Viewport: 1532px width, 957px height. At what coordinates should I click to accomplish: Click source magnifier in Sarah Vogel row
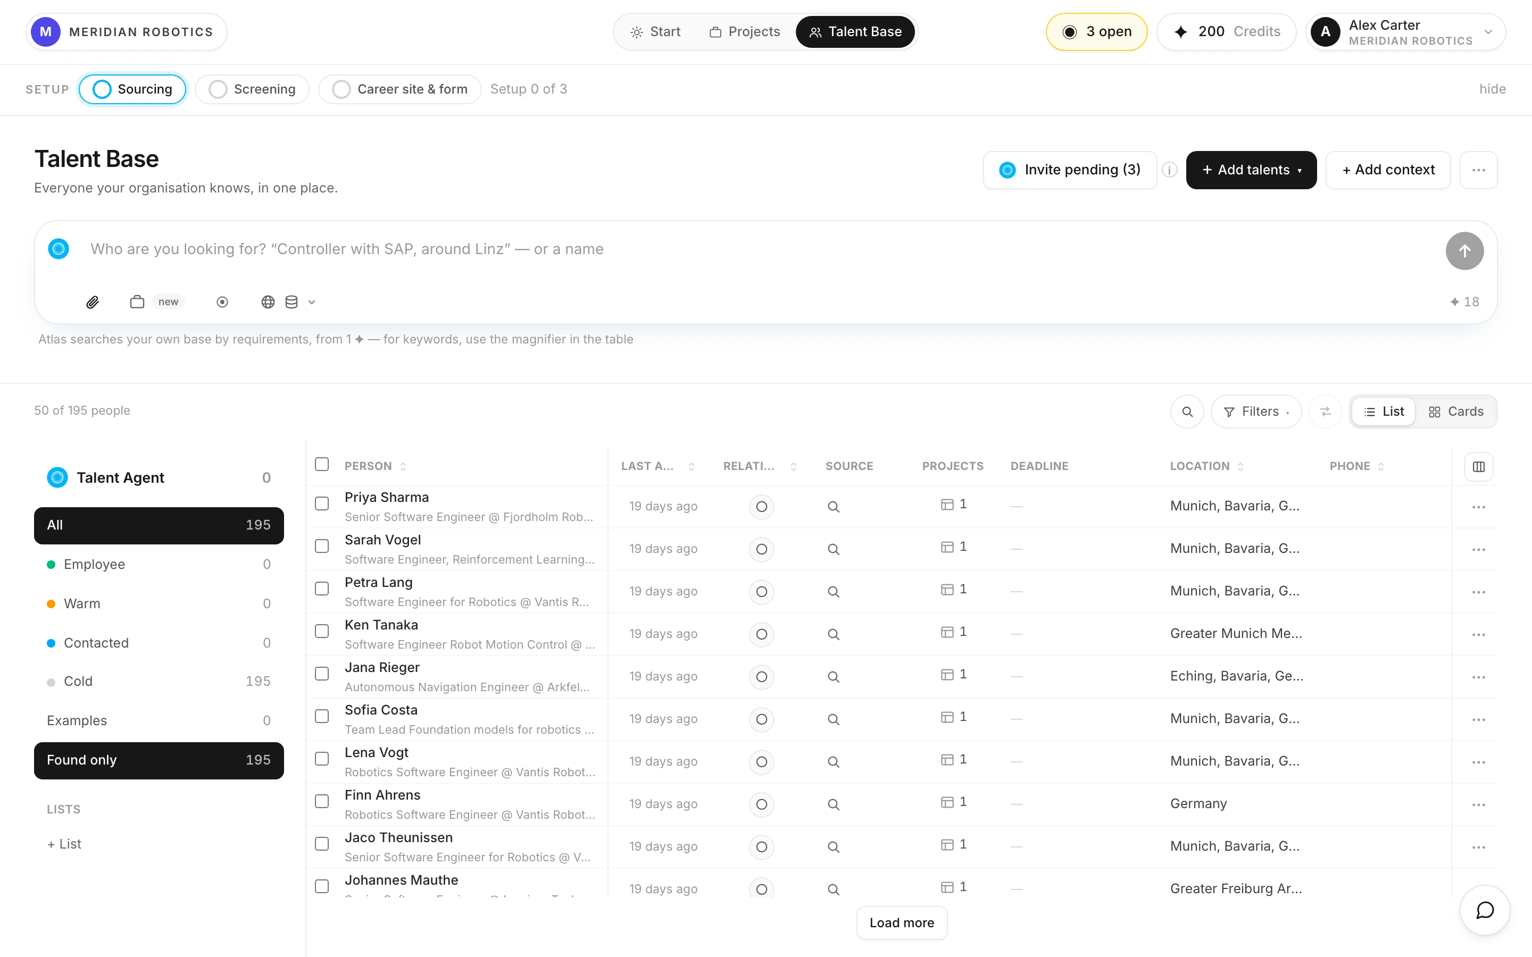pos(833,549)
